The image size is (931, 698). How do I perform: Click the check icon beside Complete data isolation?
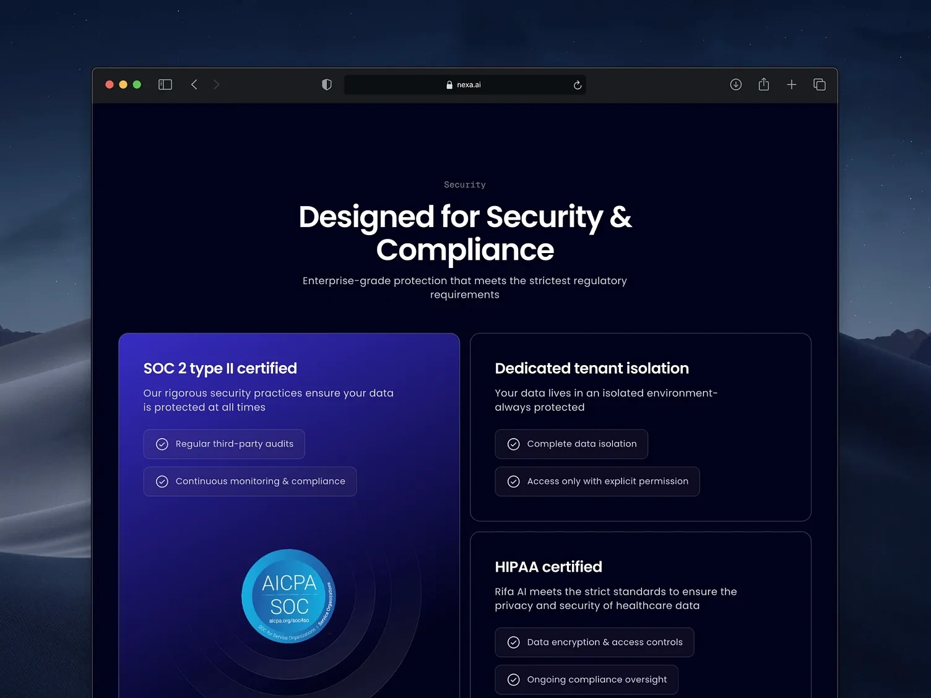point(514,444)
